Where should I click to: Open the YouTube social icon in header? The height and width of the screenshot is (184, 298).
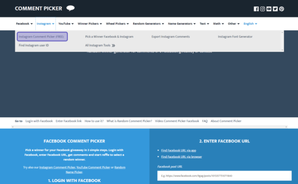[x=269, y=9]
